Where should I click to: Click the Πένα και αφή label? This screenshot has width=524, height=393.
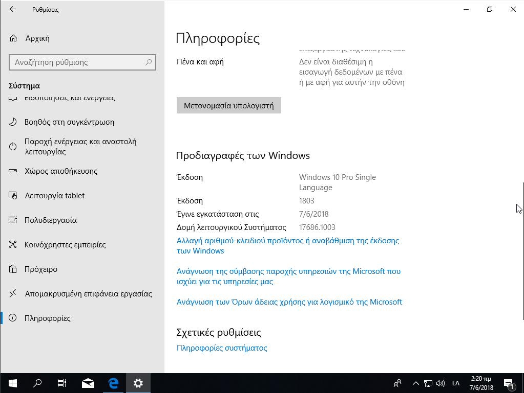click(200, 62)
